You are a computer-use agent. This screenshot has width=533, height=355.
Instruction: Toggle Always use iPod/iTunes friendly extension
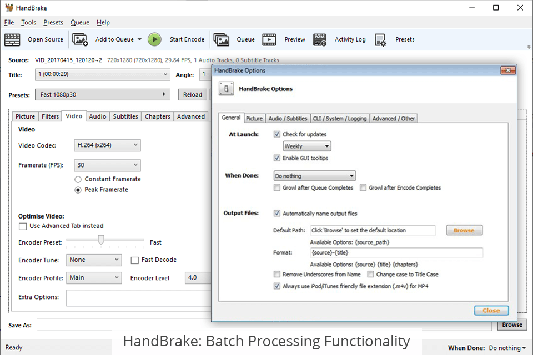[277, 286]
